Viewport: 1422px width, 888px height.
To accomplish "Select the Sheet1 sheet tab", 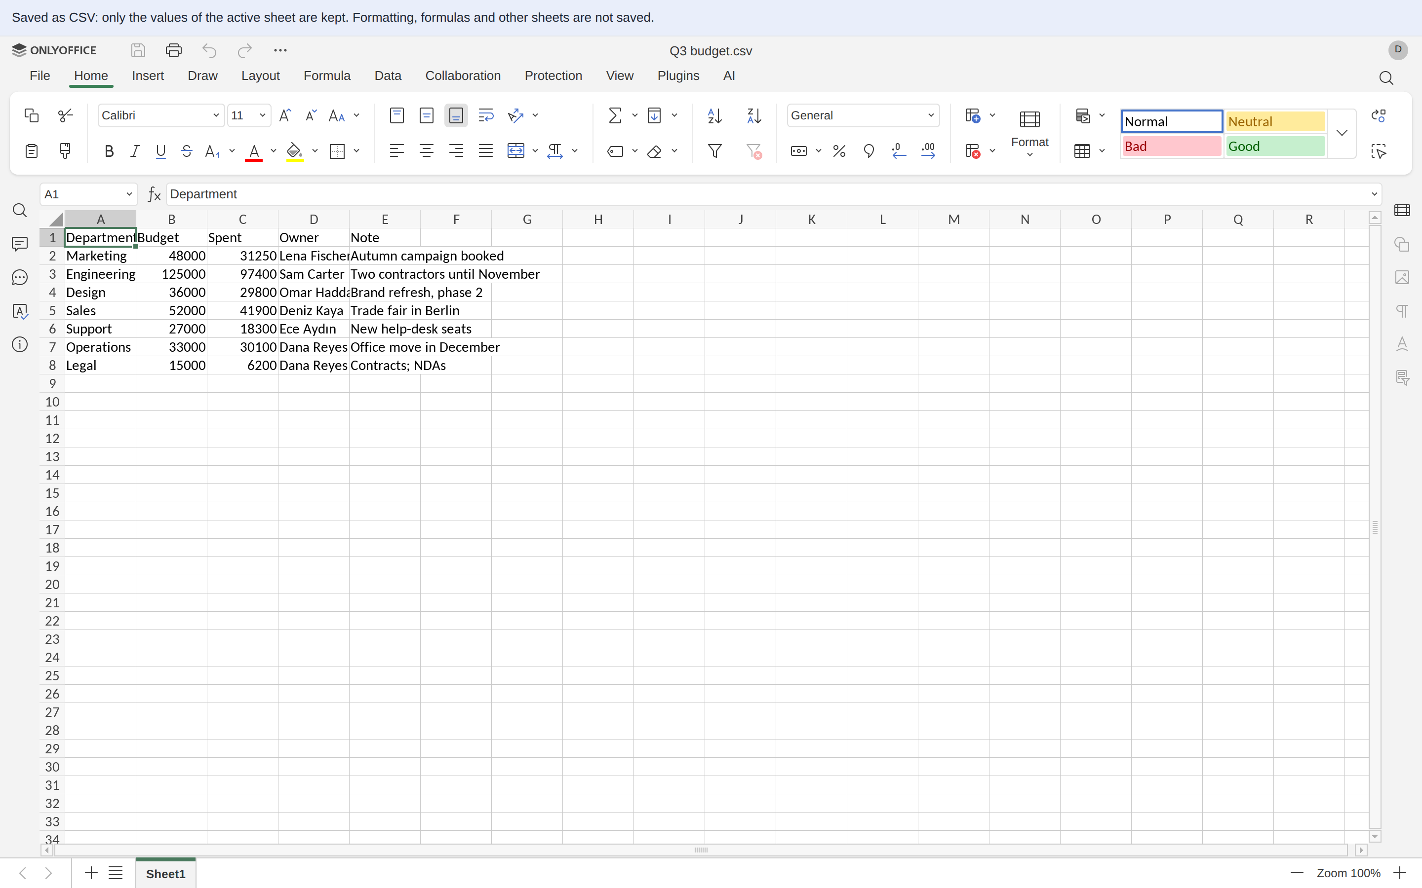I will tap(166, 873).
